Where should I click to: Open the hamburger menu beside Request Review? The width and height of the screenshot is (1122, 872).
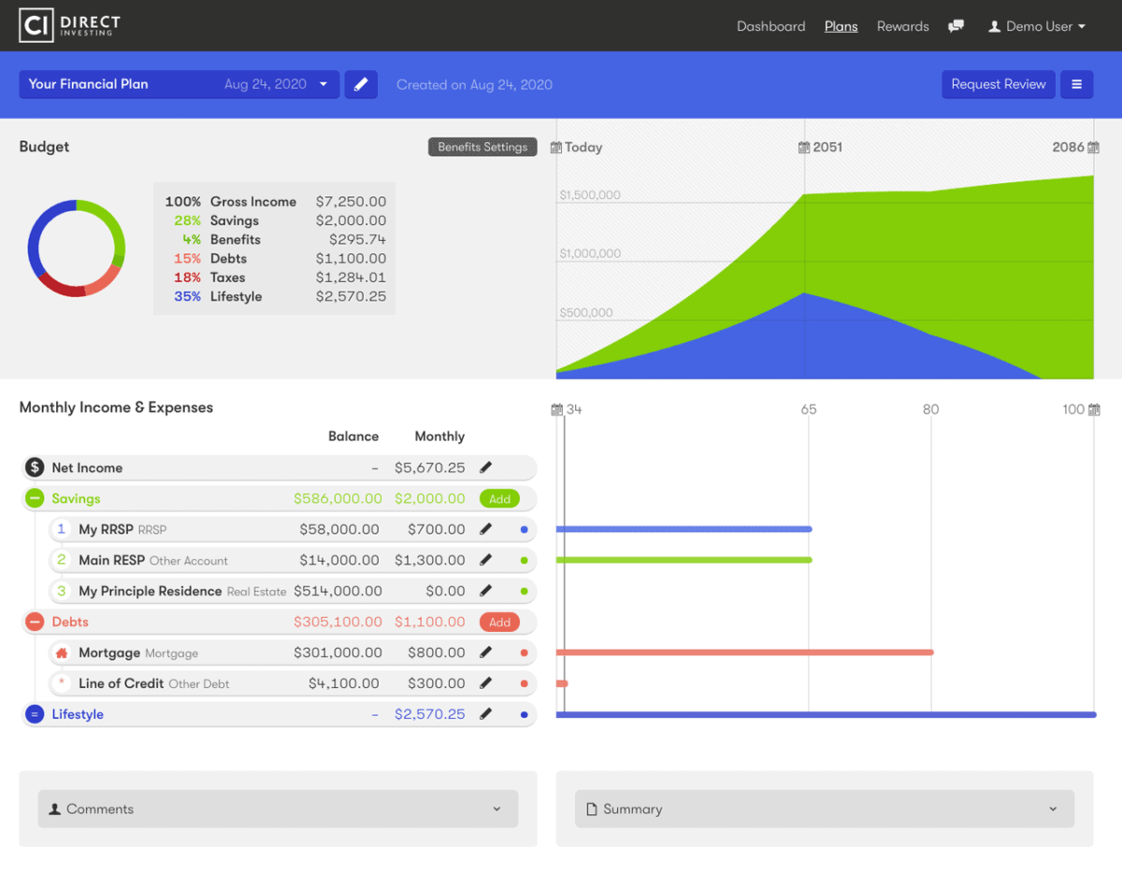[x=1076, y=84]
